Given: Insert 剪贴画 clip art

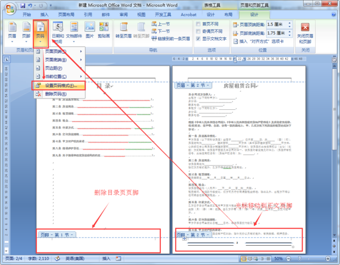Looking at the screenshot, I should (x=104, y=29).
